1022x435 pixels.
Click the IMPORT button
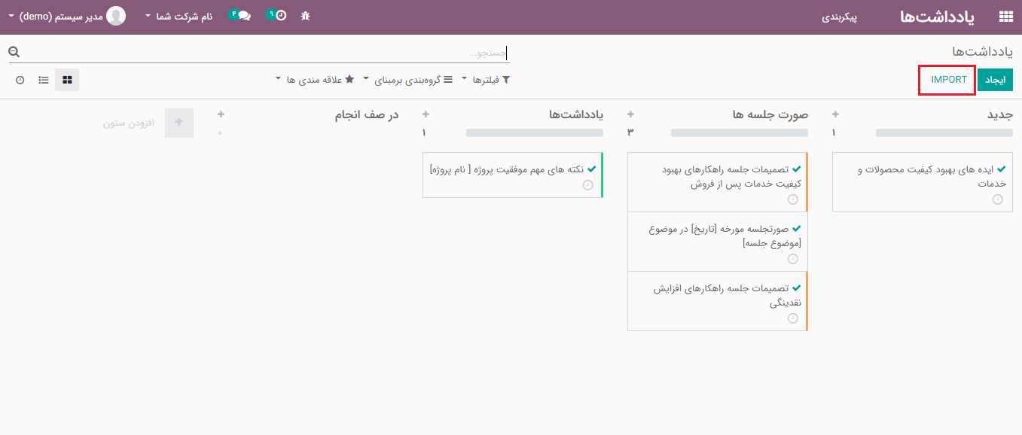coord(948,80)
